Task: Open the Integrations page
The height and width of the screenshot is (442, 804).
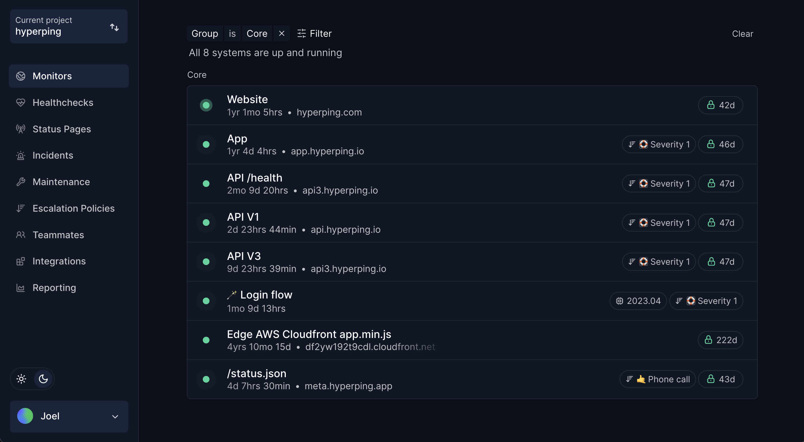Action: pyautogui.click(x=69, y=261)
